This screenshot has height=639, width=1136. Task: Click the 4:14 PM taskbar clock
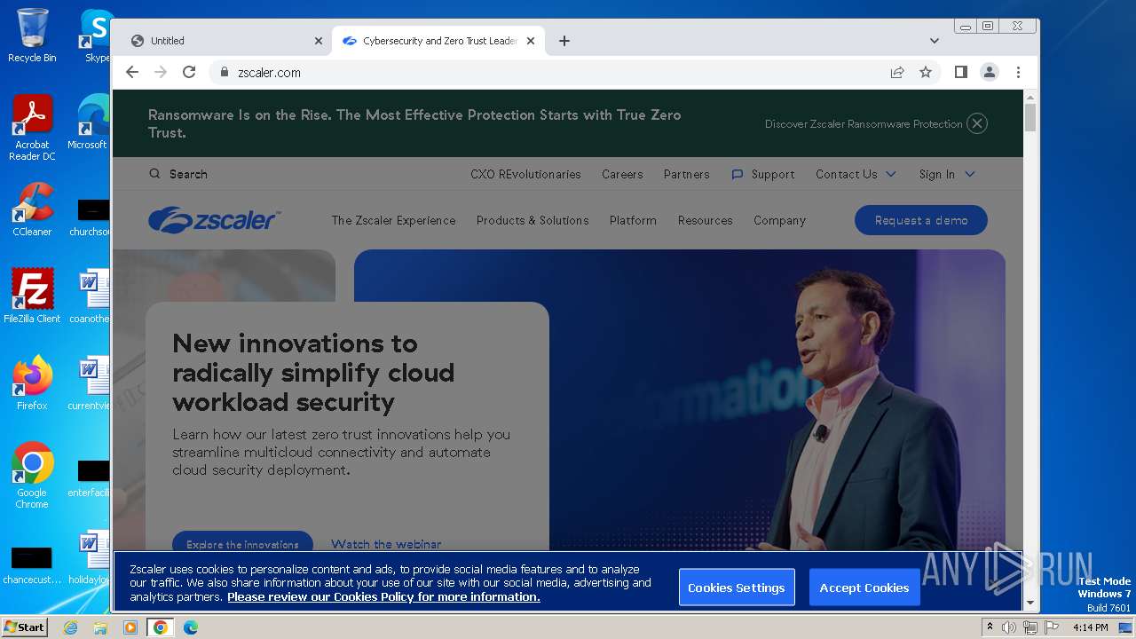tap(1090, 627)
